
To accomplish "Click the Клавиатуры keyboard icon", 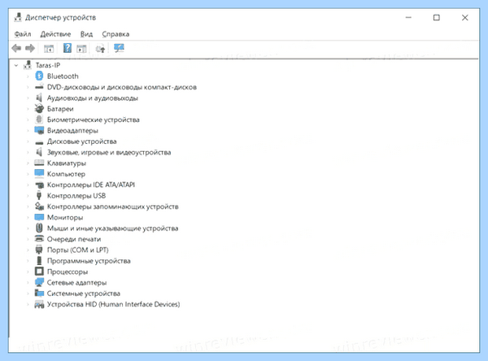I will [x=39, y=163].
